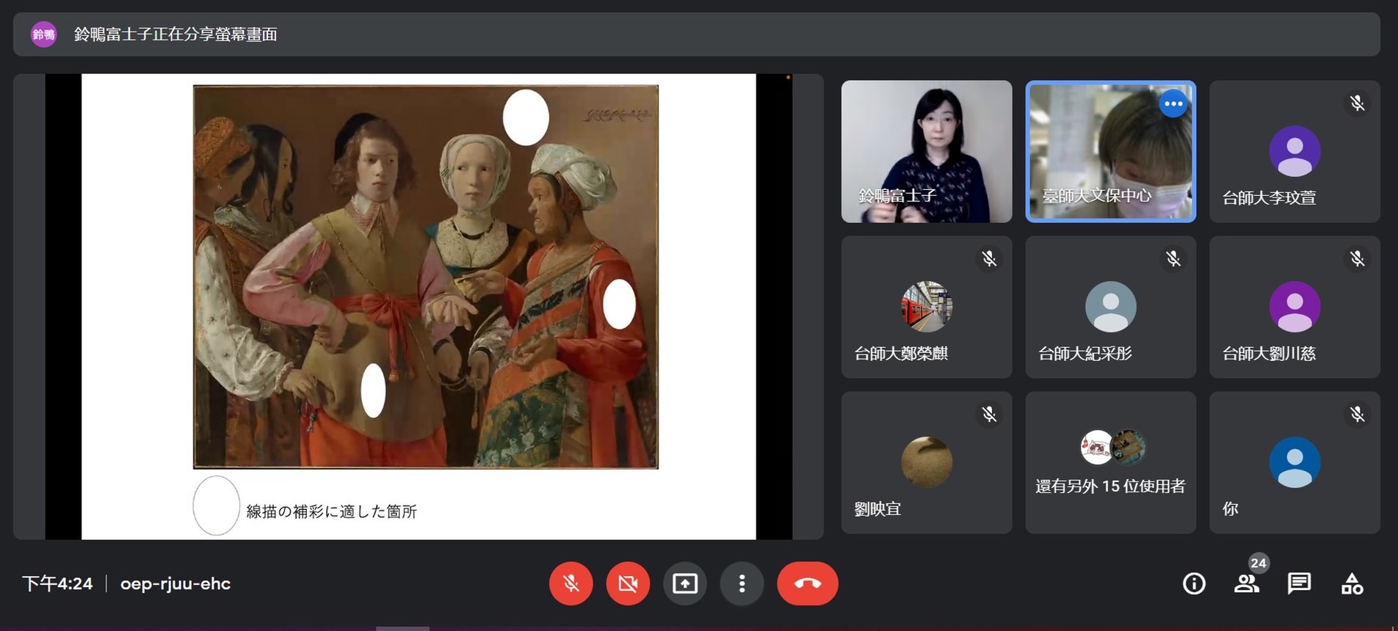1398x631 pixels.
Task: Click muted mic icon on 台師大李玟萱 tile
Action: (x=1357, y=103)
